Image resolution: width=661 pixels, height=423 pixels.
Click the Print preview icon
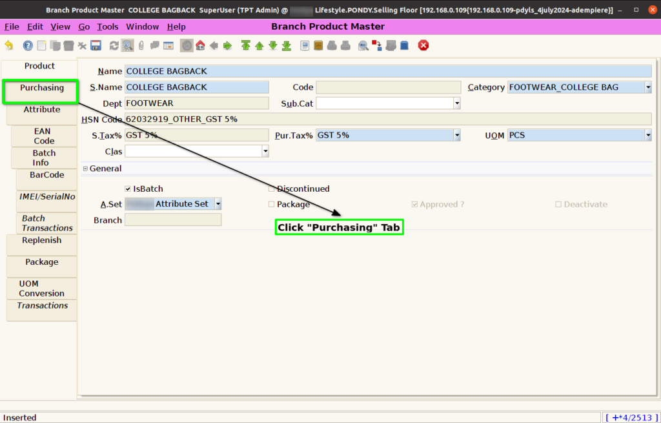[x=332, y=46]
